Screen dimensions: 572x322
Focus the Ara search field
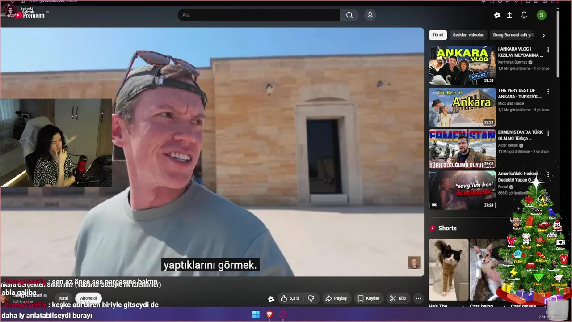[x=259, y=15]
